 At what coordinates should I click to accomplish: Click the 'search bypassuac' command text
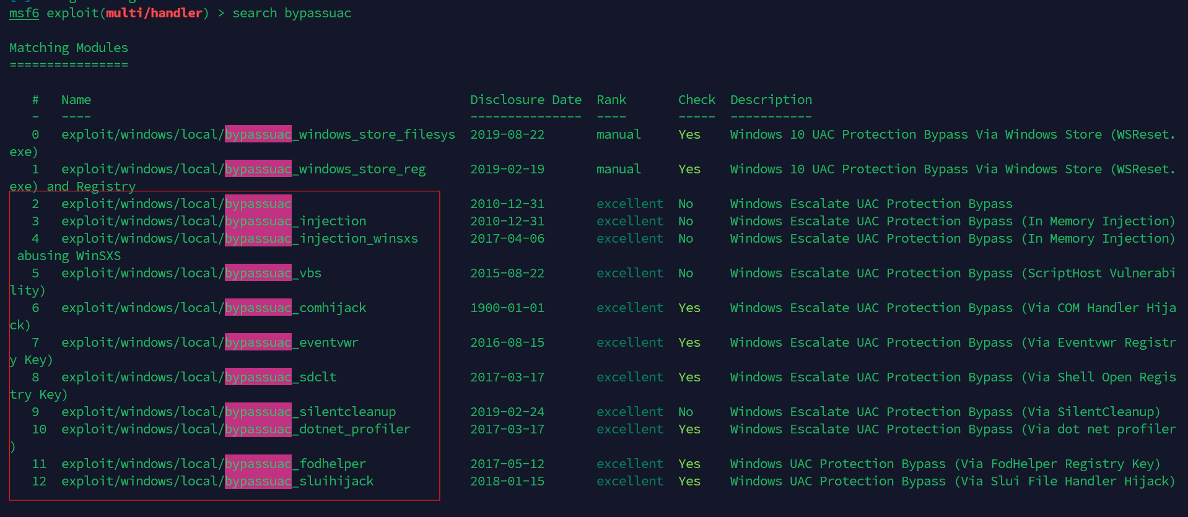pyautogui.click(x=292, y=13)
